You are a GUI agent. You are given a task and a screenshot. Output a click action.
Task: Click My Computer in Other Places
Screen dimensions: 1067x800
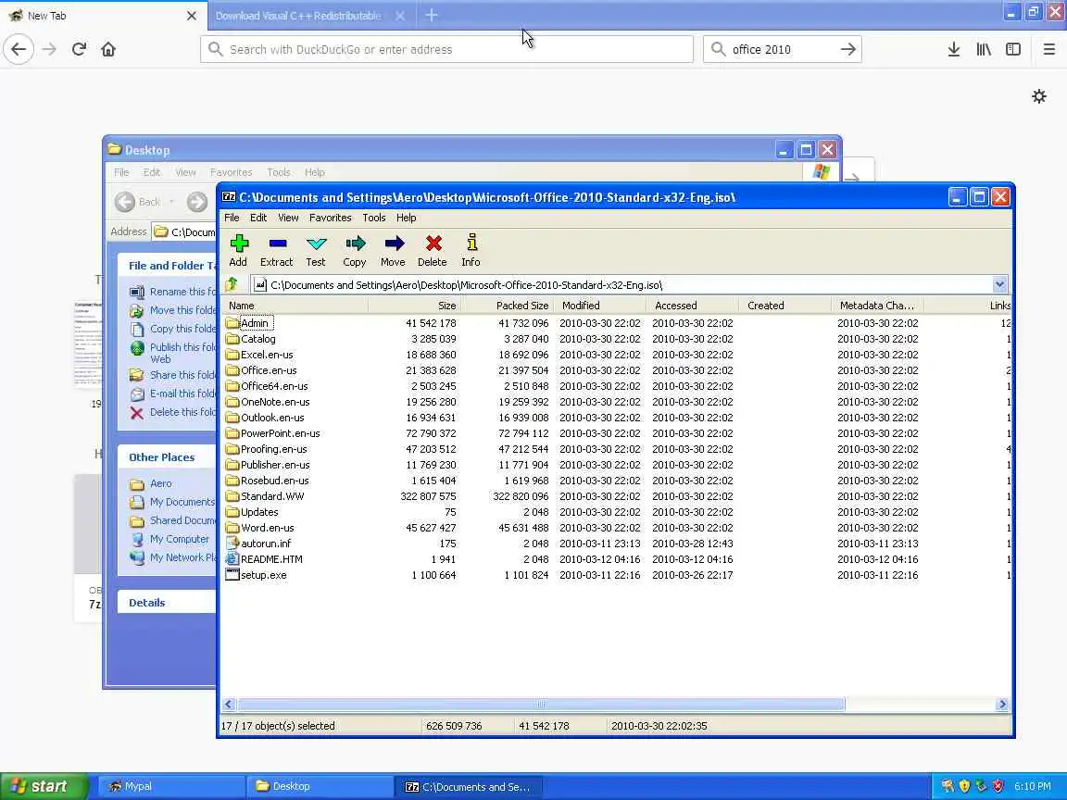pyautogui.click(x=179, y=539)
